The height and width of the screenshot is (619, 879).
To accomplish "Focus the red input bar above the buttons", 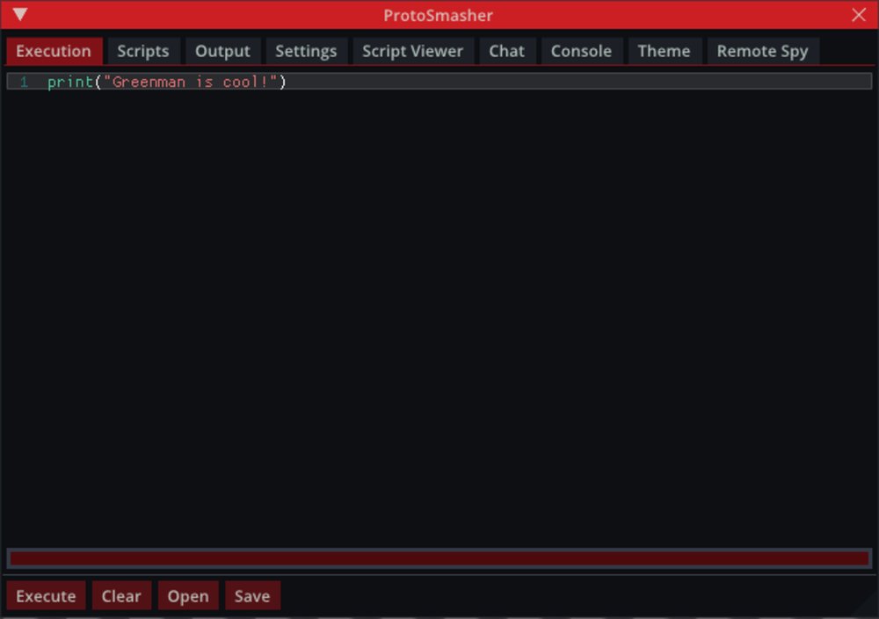I will coord(439,558).
